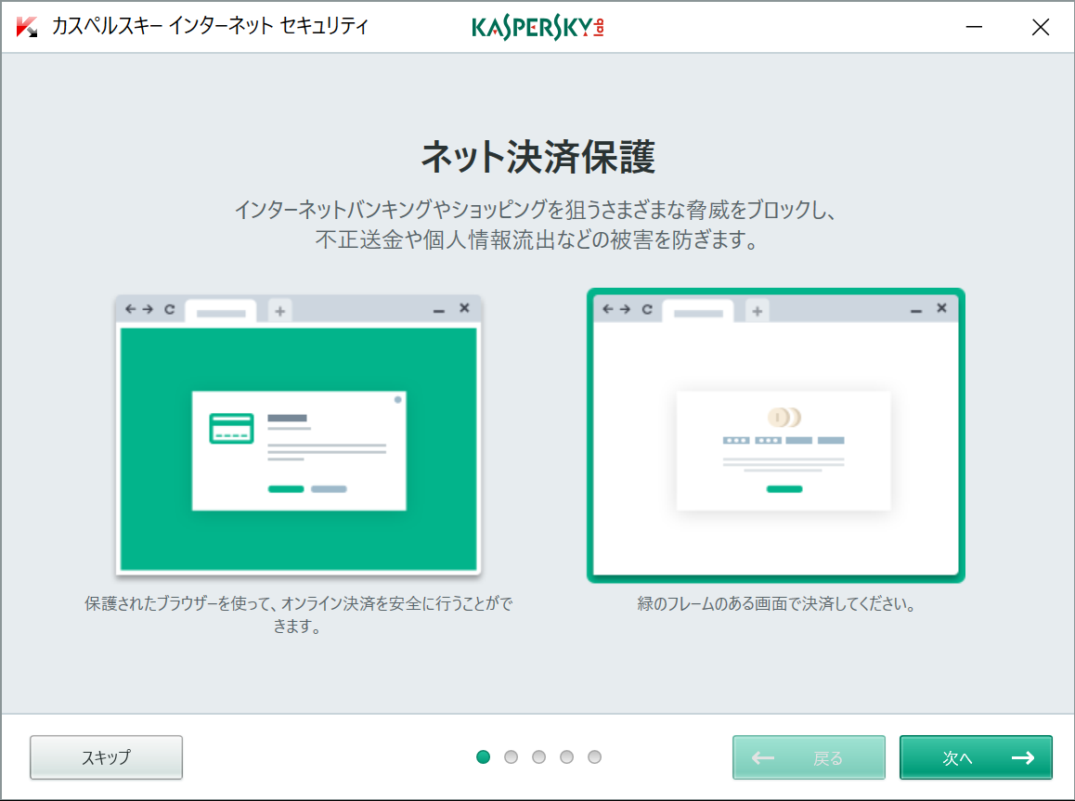Click the description line starting インターネットバンキング

[x=536, y=209]
